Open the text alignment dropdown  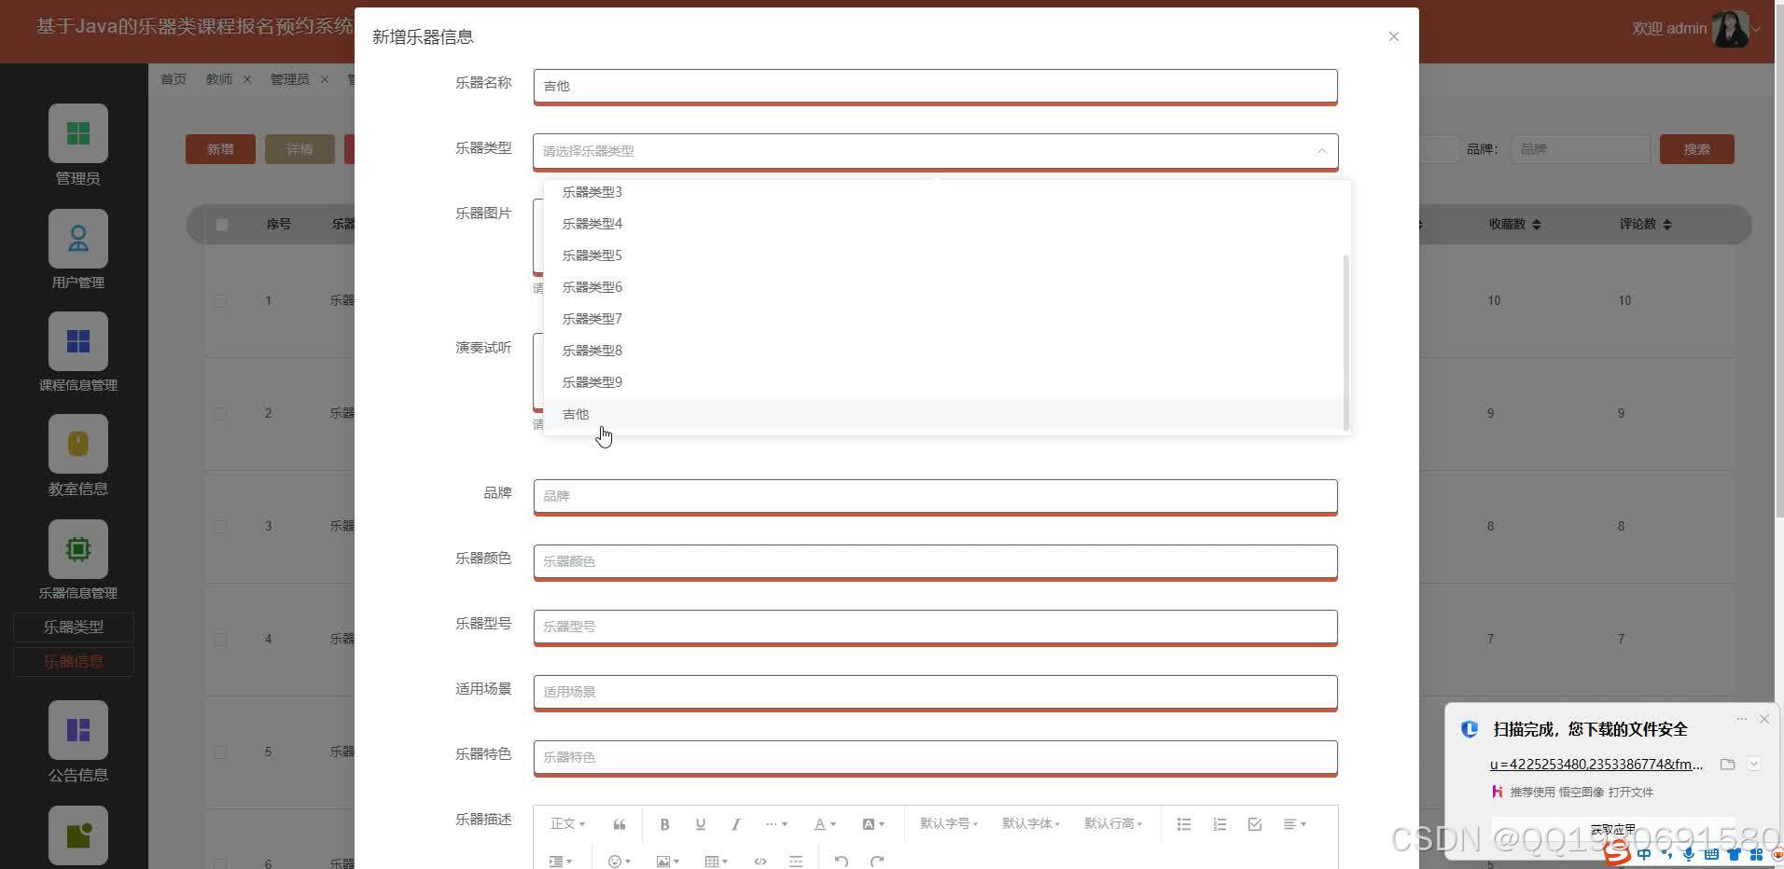[1295, 824]
